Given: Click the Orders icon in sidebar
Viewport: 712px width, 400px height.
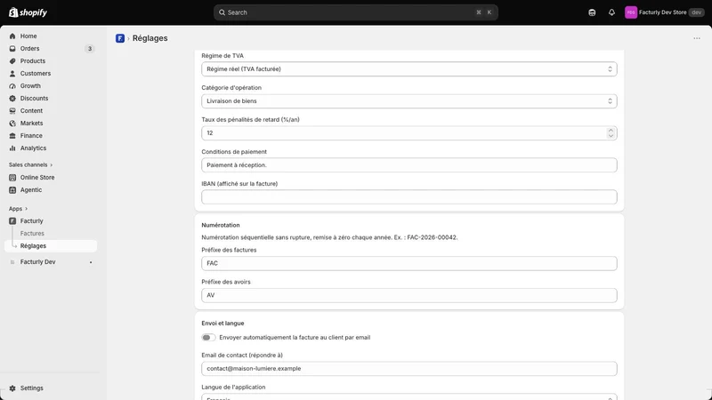Looking at the screenshot, I should pyautogui.click(x=12, y=49).
